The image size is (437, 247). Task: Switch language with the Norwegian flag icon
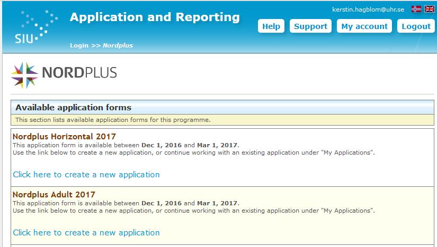(416, 9)
